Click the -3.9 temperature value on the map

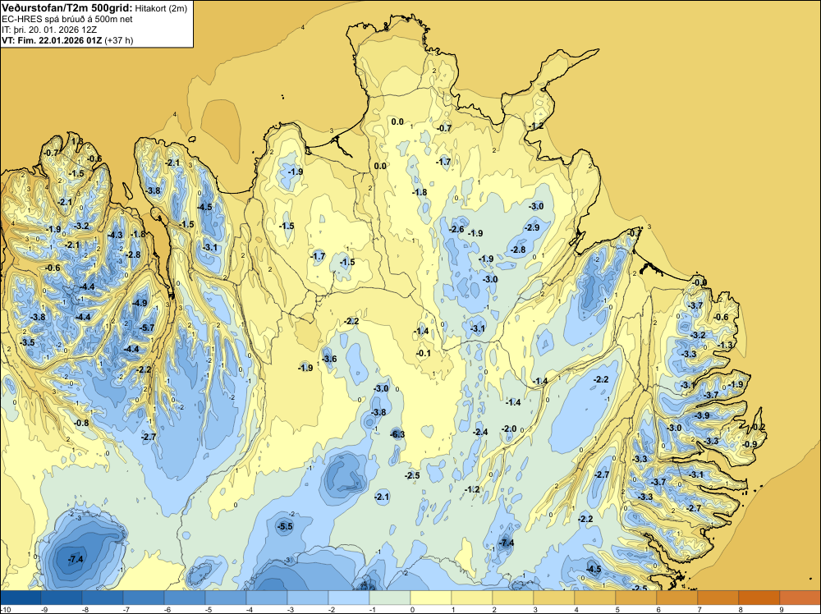click(x=702, y=415)
